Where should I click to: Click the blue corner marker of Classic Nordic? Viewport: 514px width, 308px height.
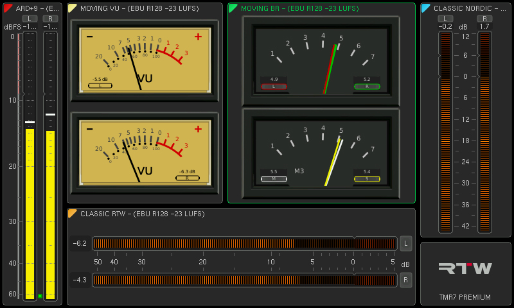pyautogui.click(x=425, y=8)
